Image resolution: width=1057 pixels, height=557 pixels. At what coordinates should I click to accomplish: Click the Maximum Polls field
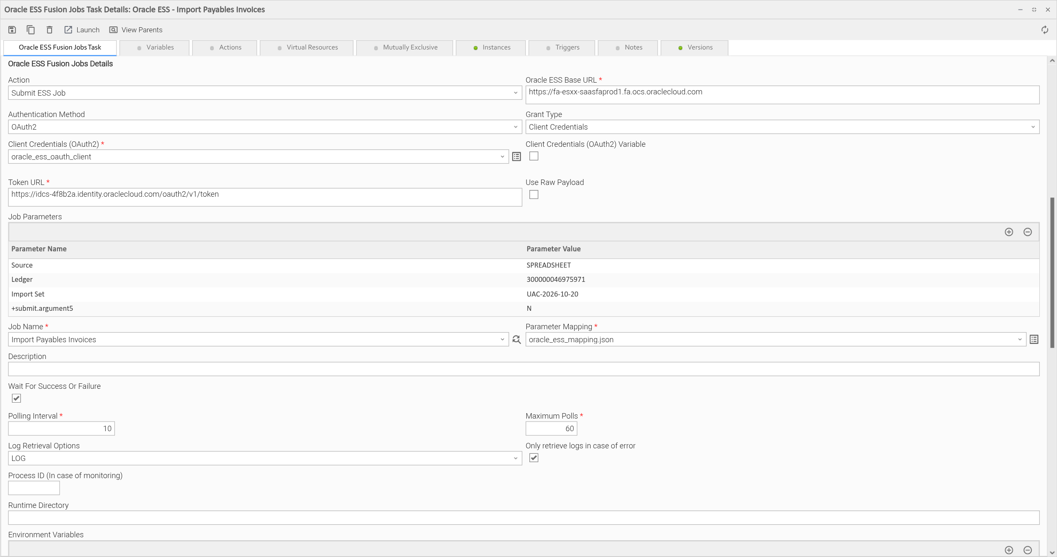(551, 428)
